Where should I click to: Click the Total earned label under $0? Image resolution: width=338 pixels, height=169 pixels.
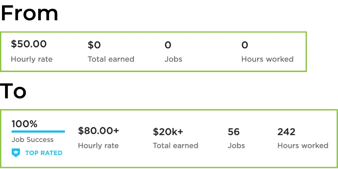(111, 59)
